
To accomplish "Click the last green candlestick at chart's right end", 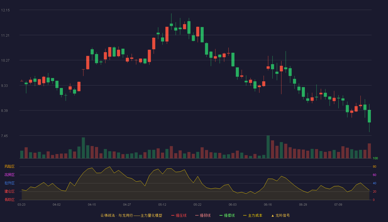I will 369,116.
